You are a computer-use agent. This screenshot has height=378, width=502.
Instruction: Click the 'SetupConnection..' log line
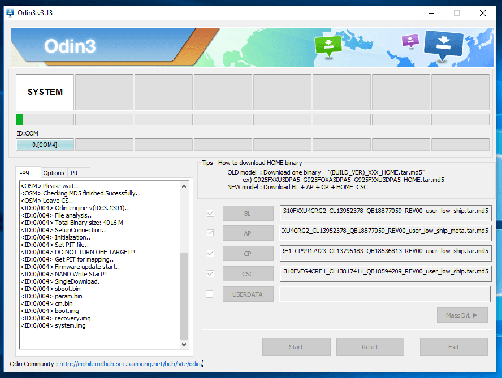pyautogui.click(x=63, y=230)
